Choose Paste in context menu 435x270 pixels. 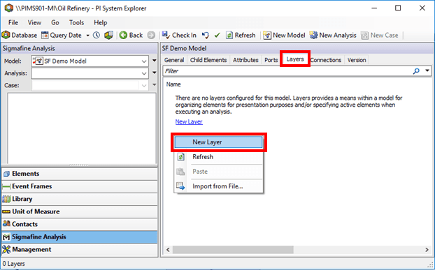tap(218, 172)
